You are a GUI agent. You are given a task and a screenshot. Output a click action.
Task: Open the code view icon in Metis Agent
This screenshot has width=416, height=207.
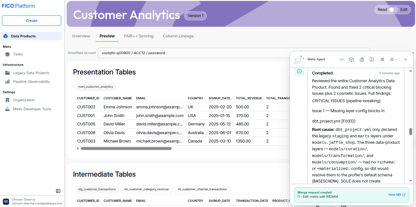[342, 59]
